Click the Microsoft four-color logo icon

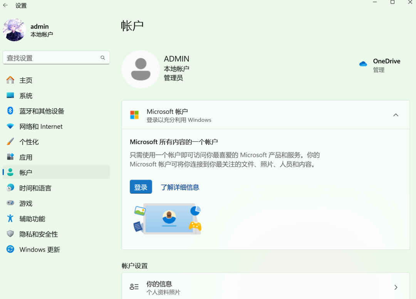(x=134, y=115)
